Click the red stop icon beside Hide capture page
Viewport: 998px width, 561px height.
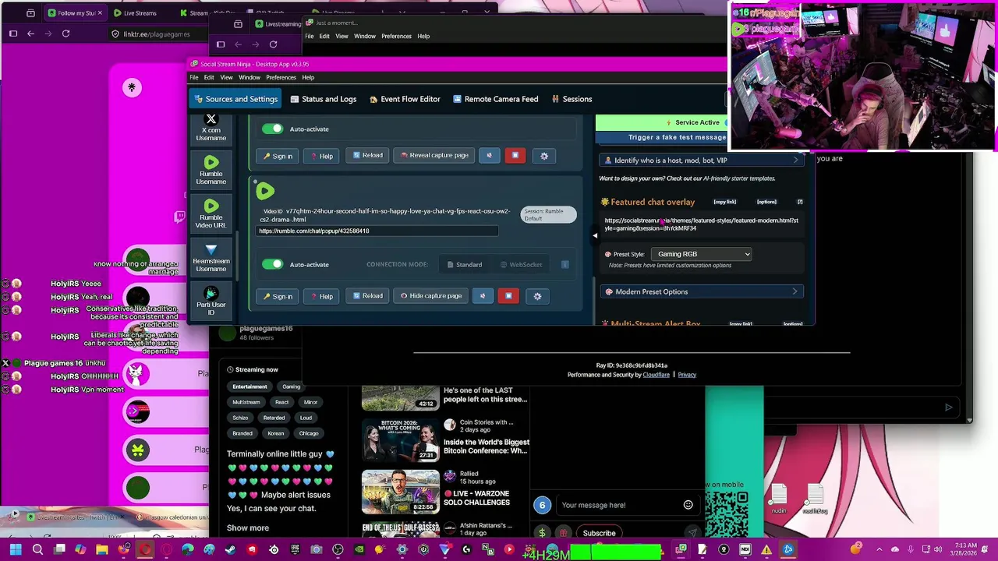[x=508, y=296]
